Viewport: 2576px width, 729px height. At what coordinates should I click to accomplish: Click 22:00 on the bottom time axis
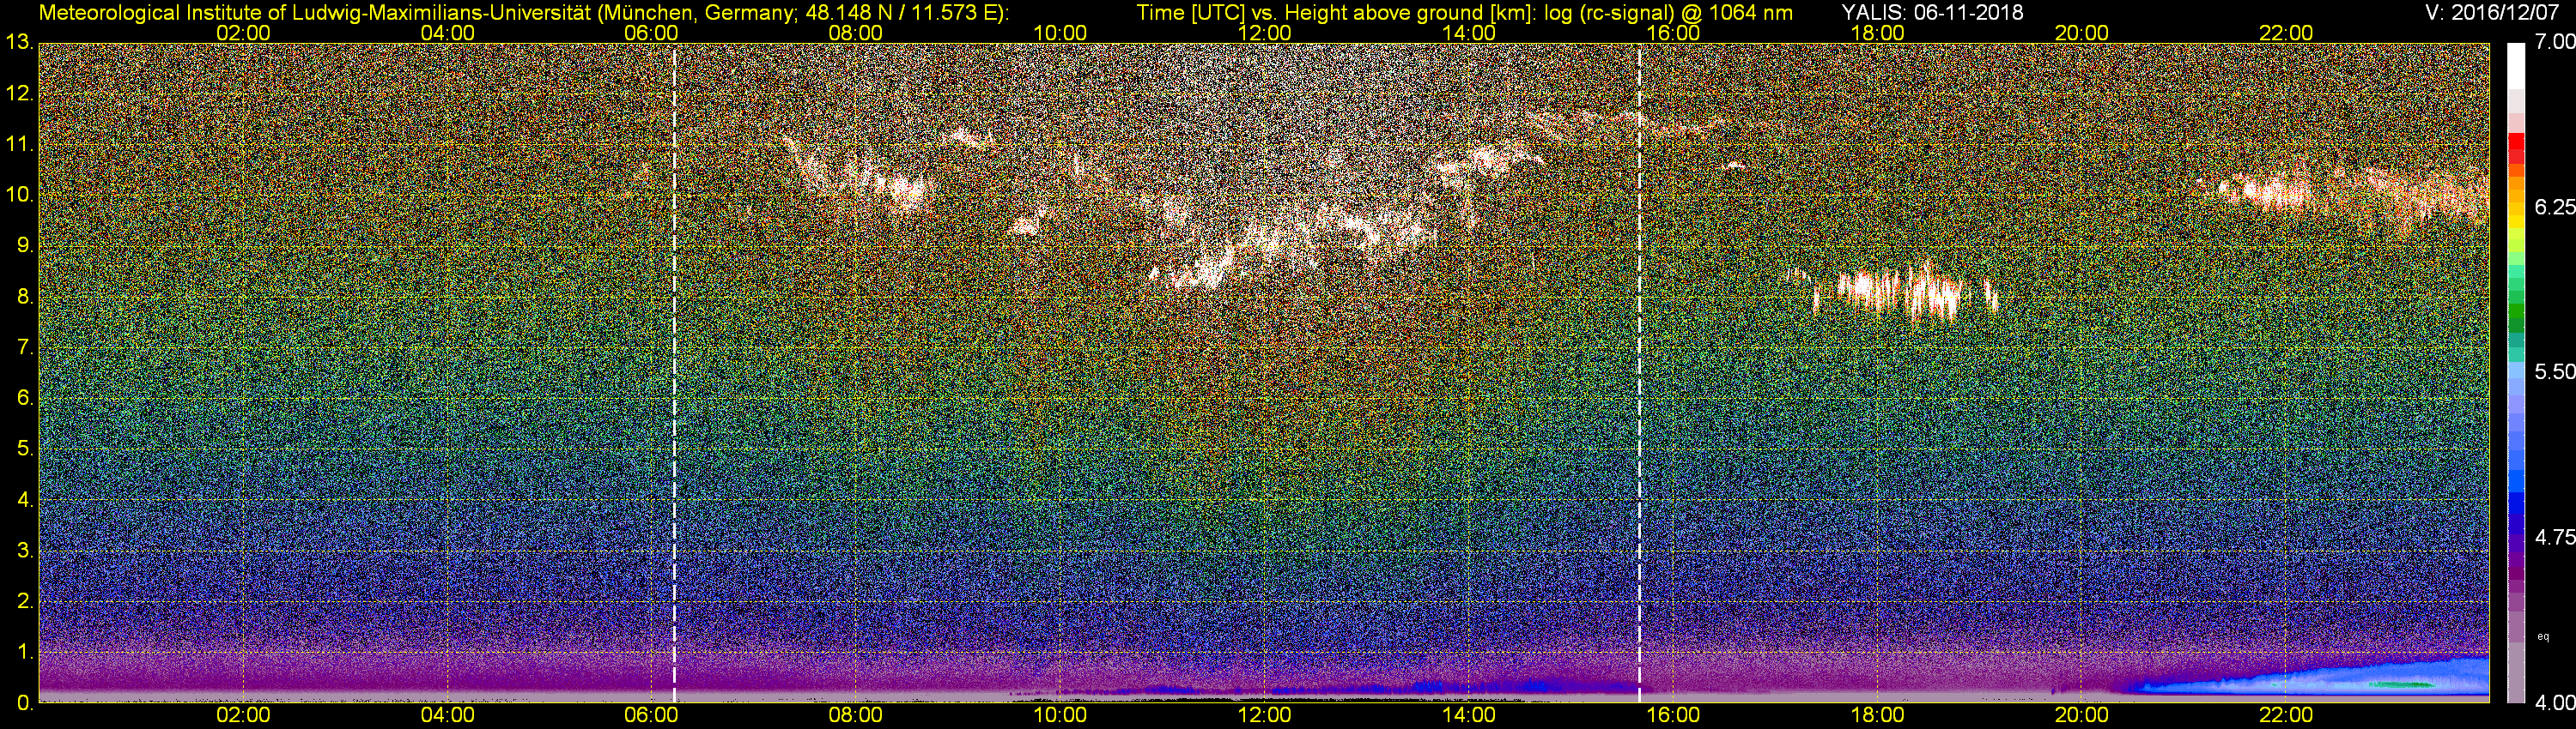pos(2286,715)
